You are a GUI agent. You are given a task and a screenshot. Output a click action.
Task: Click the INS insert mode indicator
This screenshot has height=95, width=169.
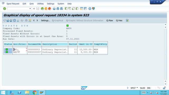[149, 88]
